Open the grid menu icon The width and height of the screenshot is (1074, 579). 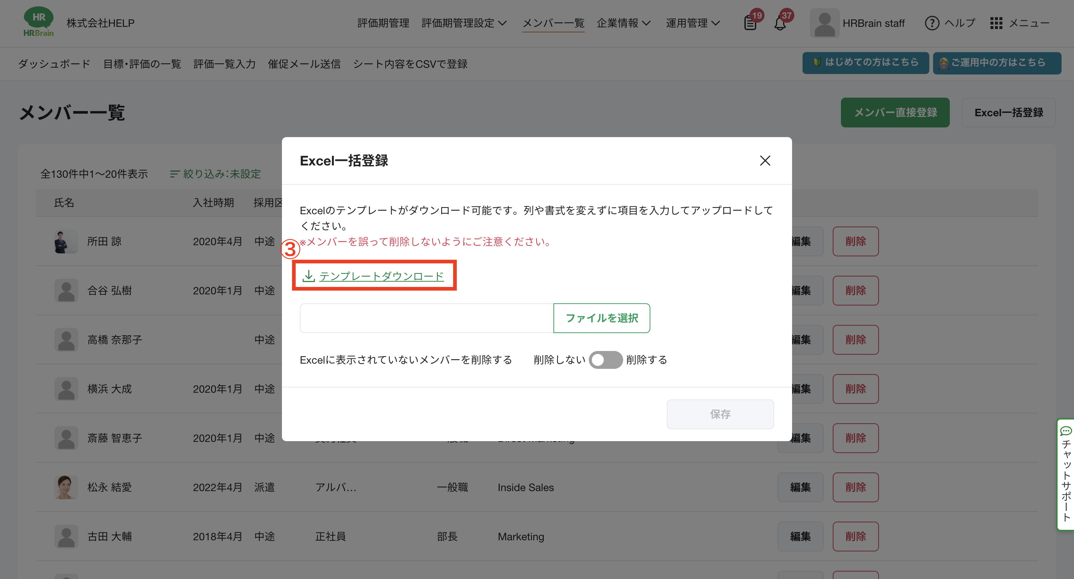point(996,23)
